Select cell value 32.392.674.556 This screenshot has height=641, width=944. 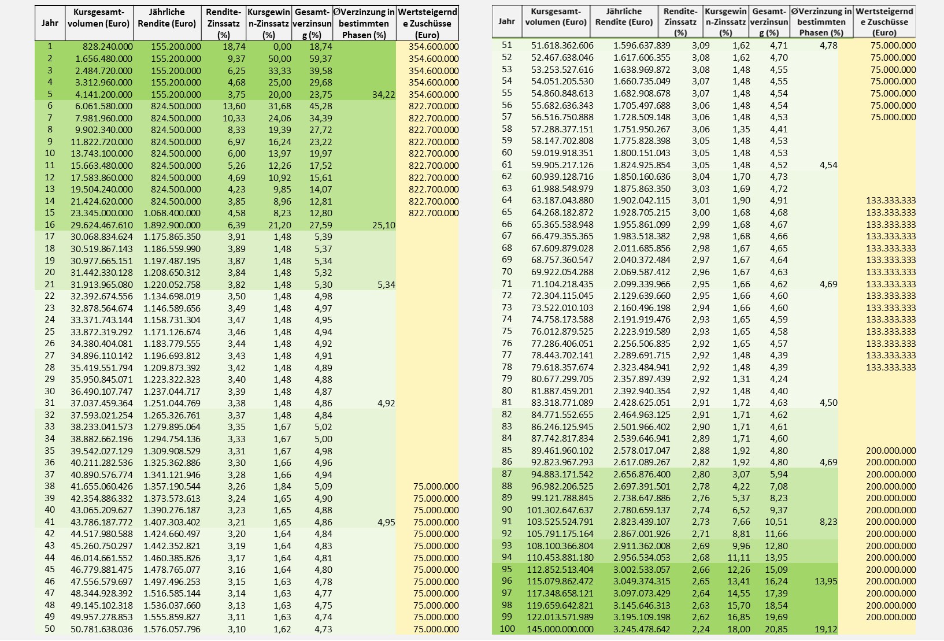point(102,297)
